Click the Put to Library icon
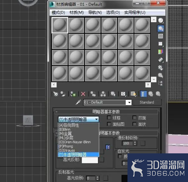The width and height of the screenshot is (188, 182). pyautogui.click(x=113, y=94)
